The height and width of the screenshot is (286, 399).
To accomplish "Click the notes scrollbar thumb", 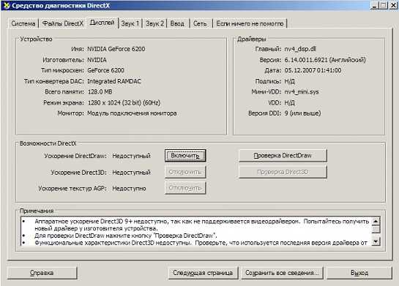I will click(376, 229).
